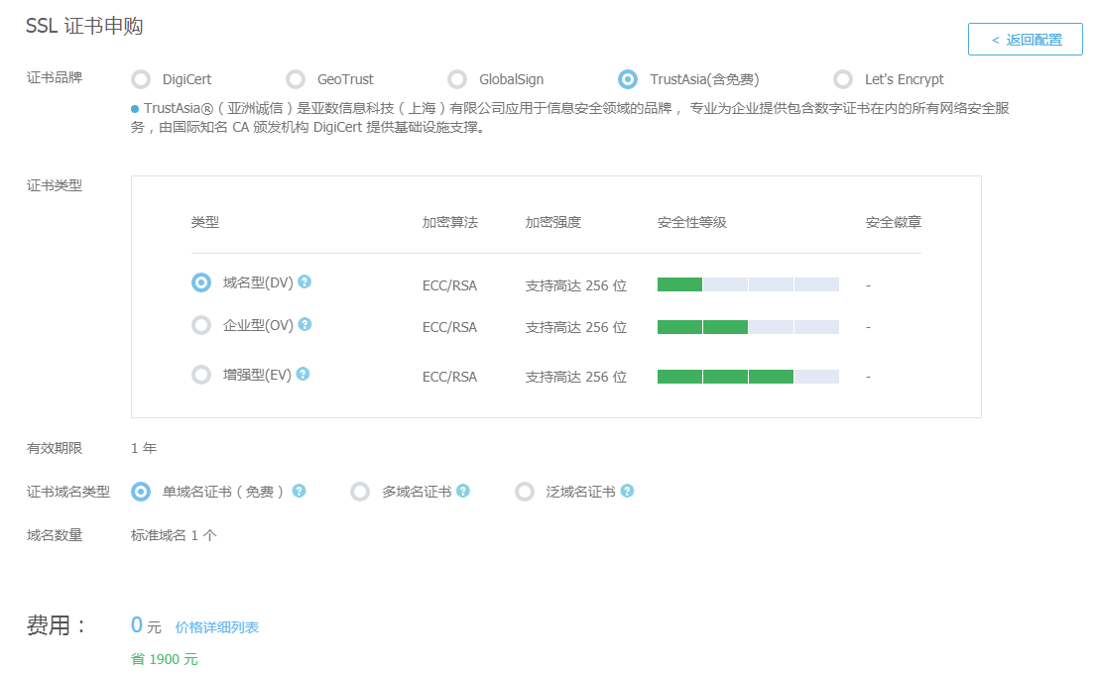Click the EV security level bar
The image size is (1097, 673).
[748, 377]
